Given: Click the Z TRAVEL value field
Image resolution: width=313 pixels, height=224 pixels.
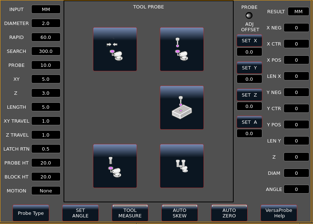Looking at the screenshot, I should [46, 135].
